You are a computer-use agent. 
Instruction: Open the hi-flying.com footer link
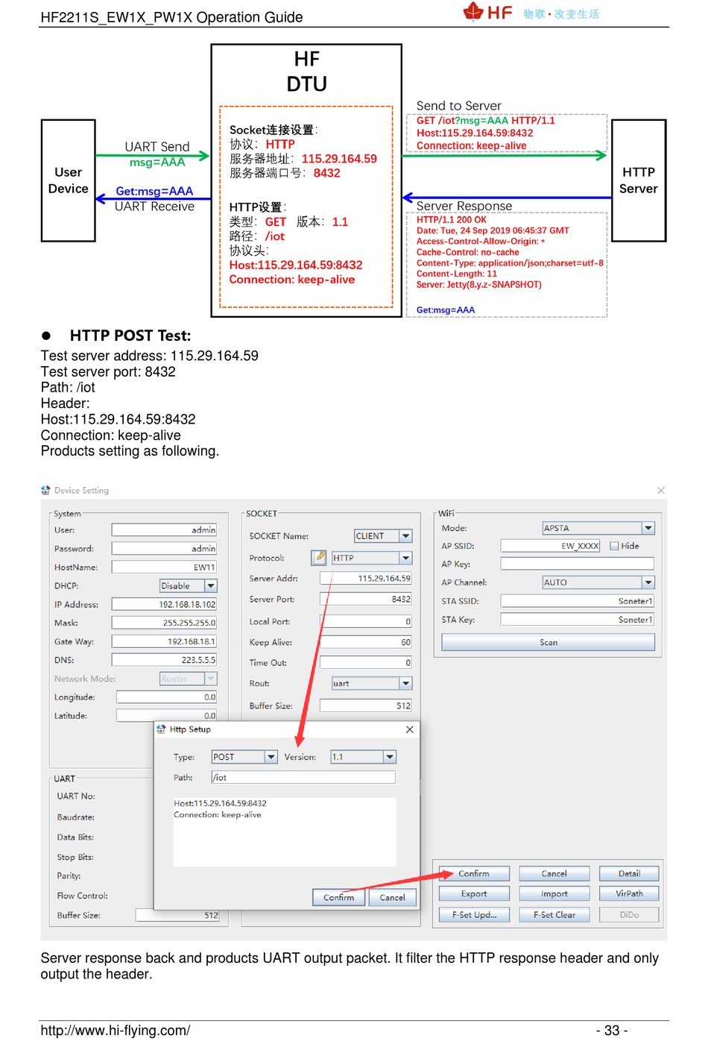116,1031
